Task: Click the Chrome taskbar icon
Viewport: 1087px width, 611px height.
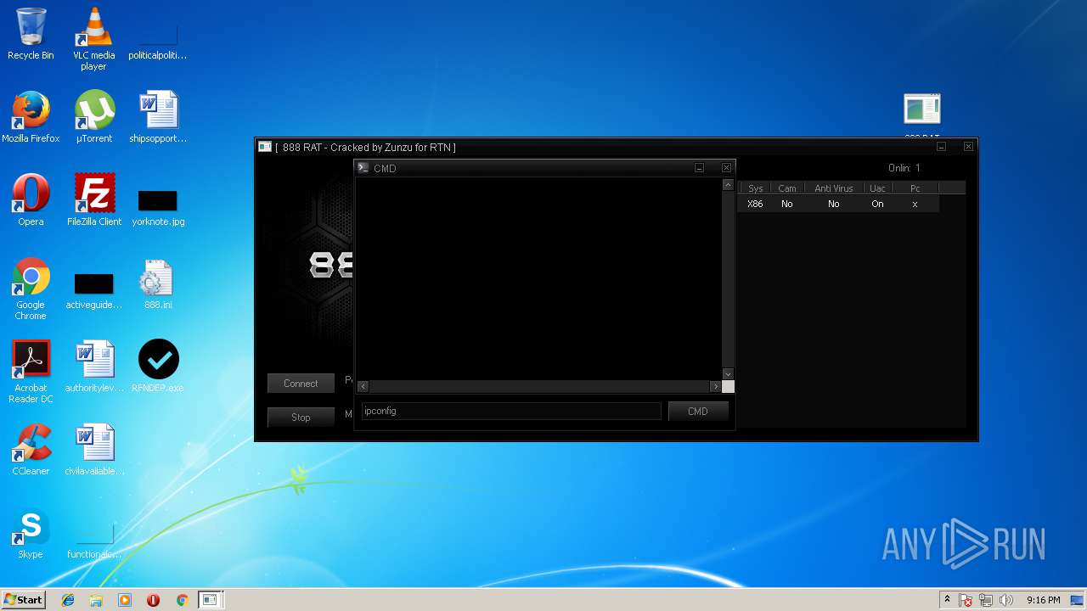Action: pyautogui.click(x=182, y=600)
